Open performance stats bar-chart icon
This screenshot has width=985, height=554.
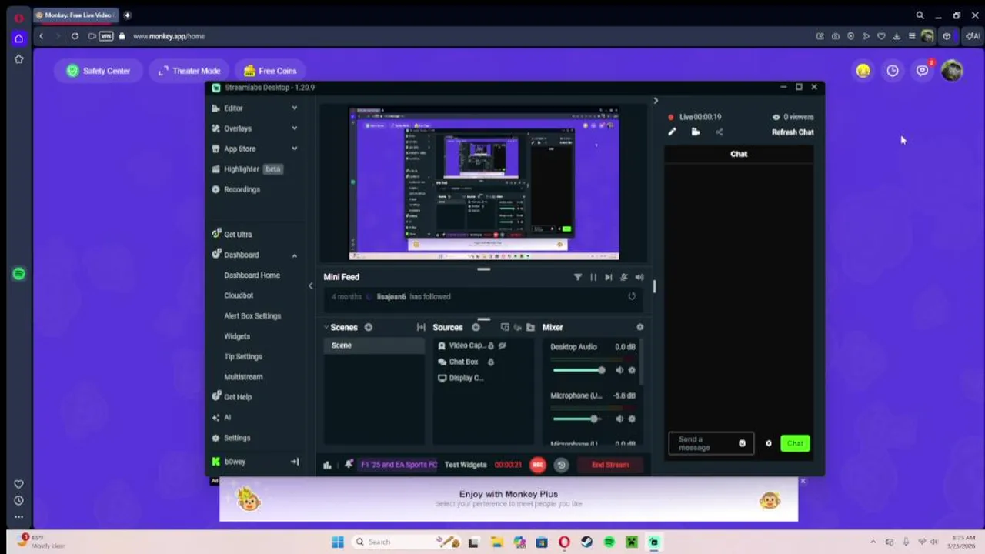328,465
